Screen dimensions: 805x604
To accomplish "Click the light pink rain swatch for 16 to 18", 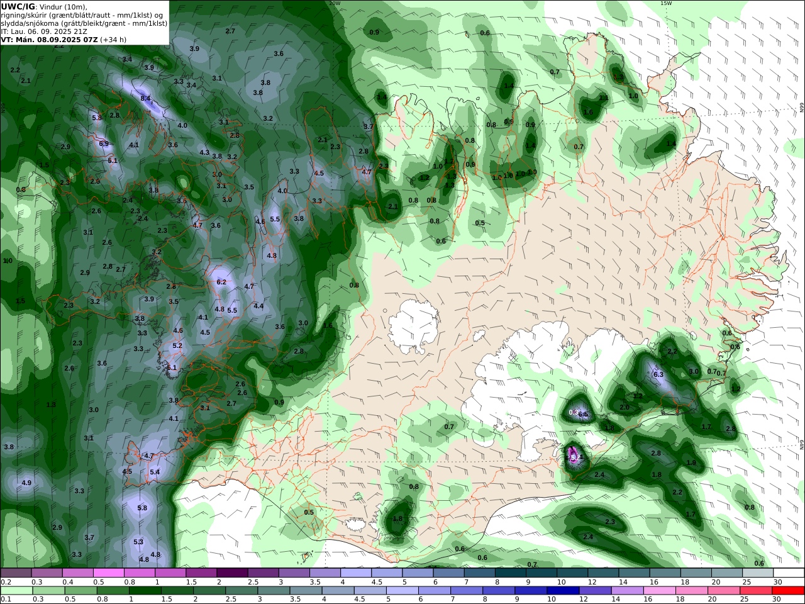I will pyautogui.click(x=658, y=591).
